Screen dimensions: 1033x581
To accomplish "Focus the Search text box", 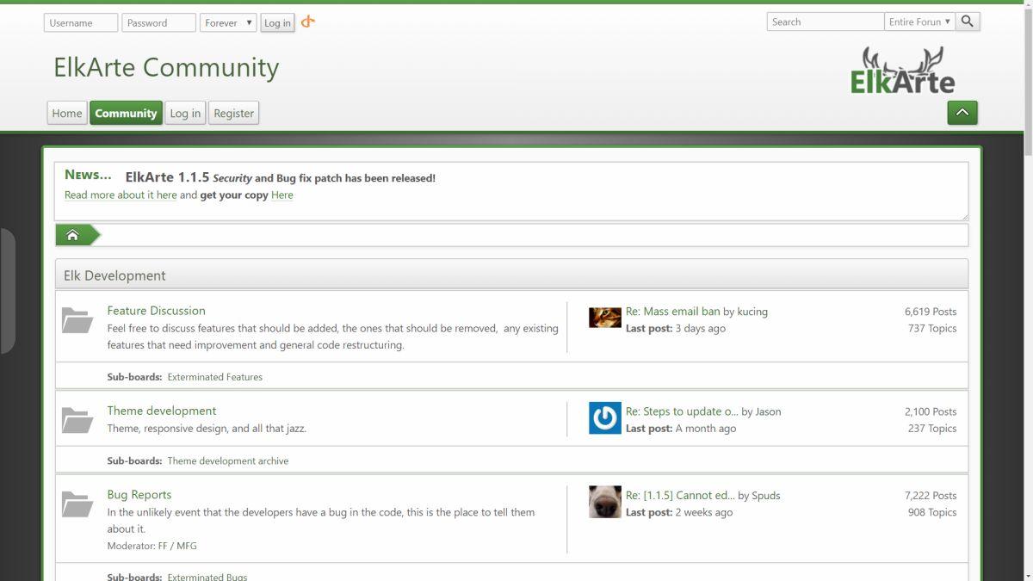I will 826,22.
